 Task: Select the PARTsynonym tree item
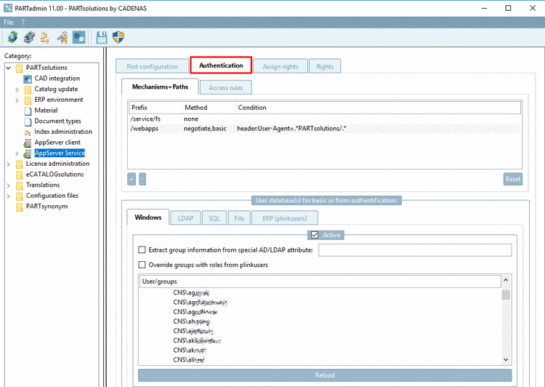pyautogui.click(x=47, y=207)
